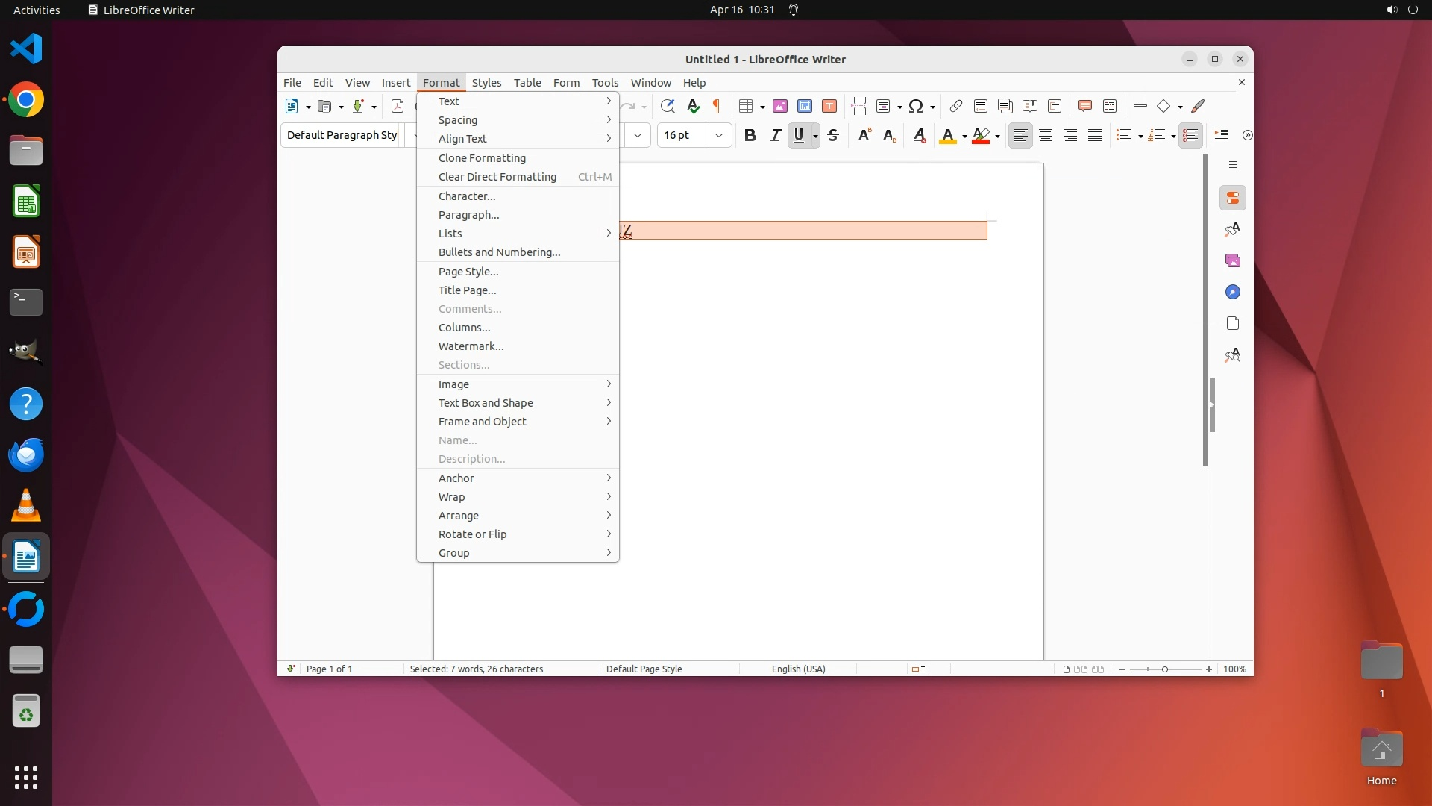Click the Superscript icon
This screenshot has width=1432, height=806.
click(864, 135)
